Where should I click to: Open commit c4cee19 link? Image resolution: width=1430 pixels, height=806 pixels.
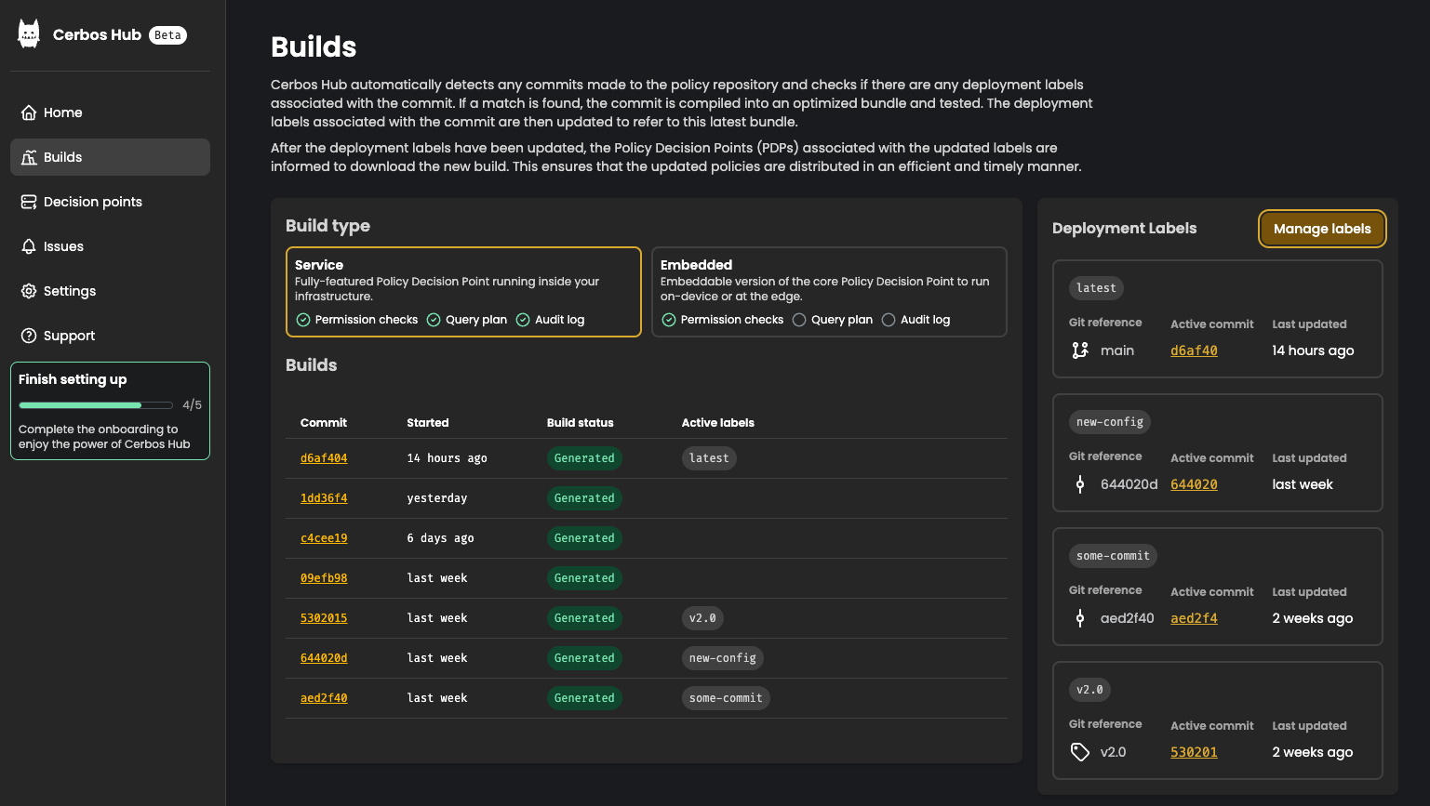coord(324,538)
